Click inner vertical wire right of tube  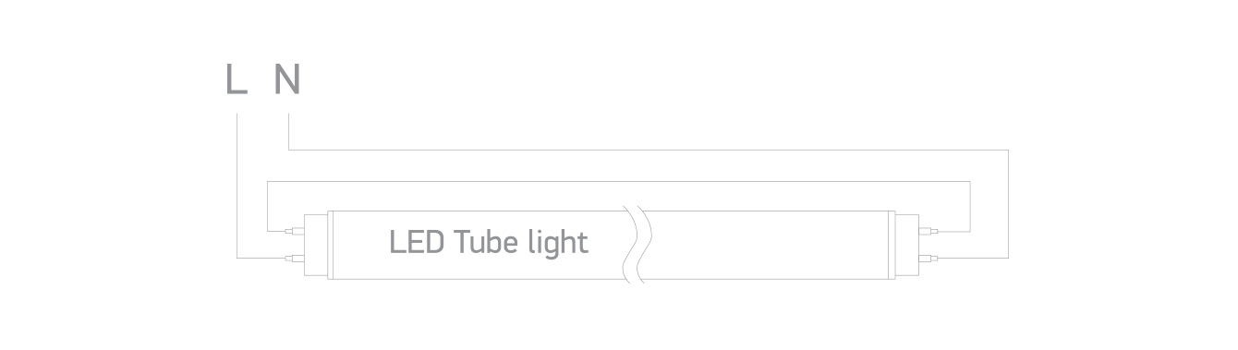point(970,206)
